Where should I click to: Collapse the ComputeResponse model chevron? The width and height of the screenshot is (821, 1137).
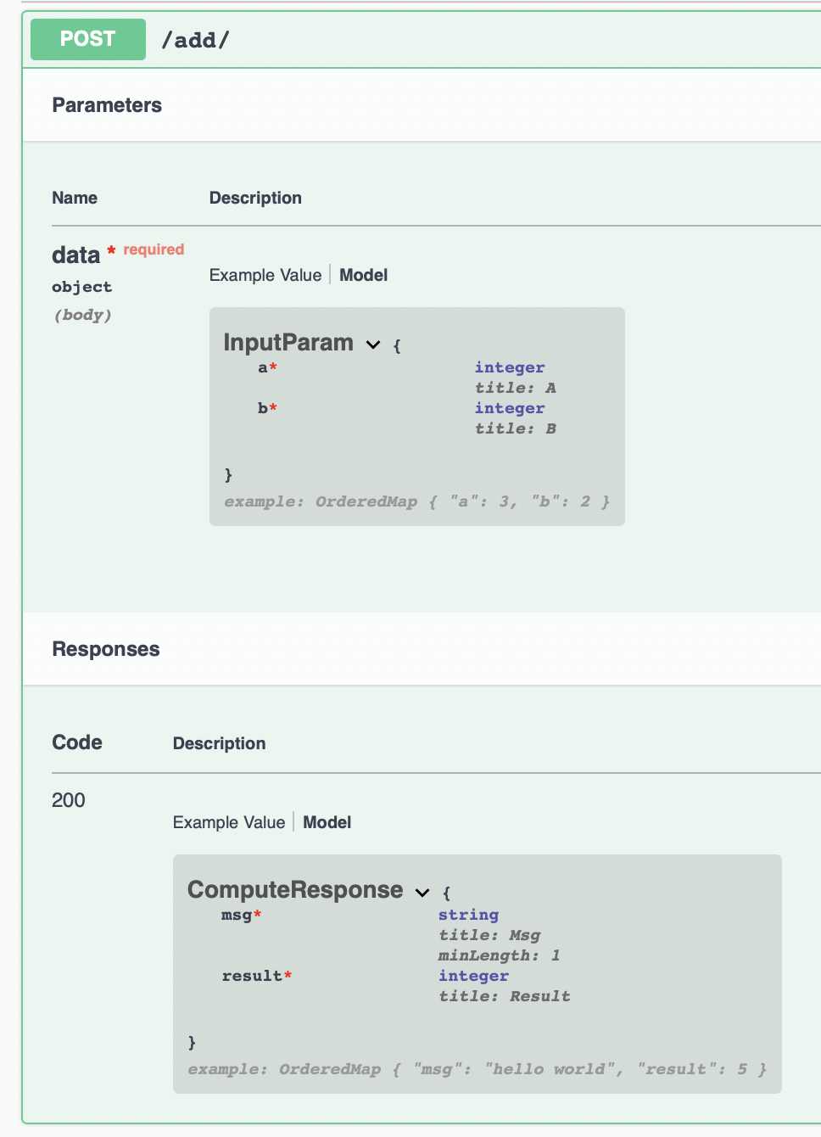tap(422, 892)
